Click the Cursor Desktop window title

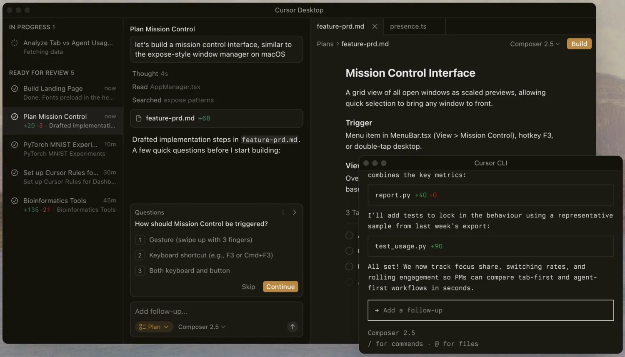click(x=299, y=10)
